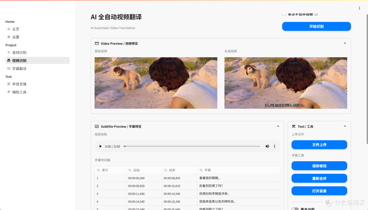Click the edit icon in 索引 header

(x=98, y=170)
